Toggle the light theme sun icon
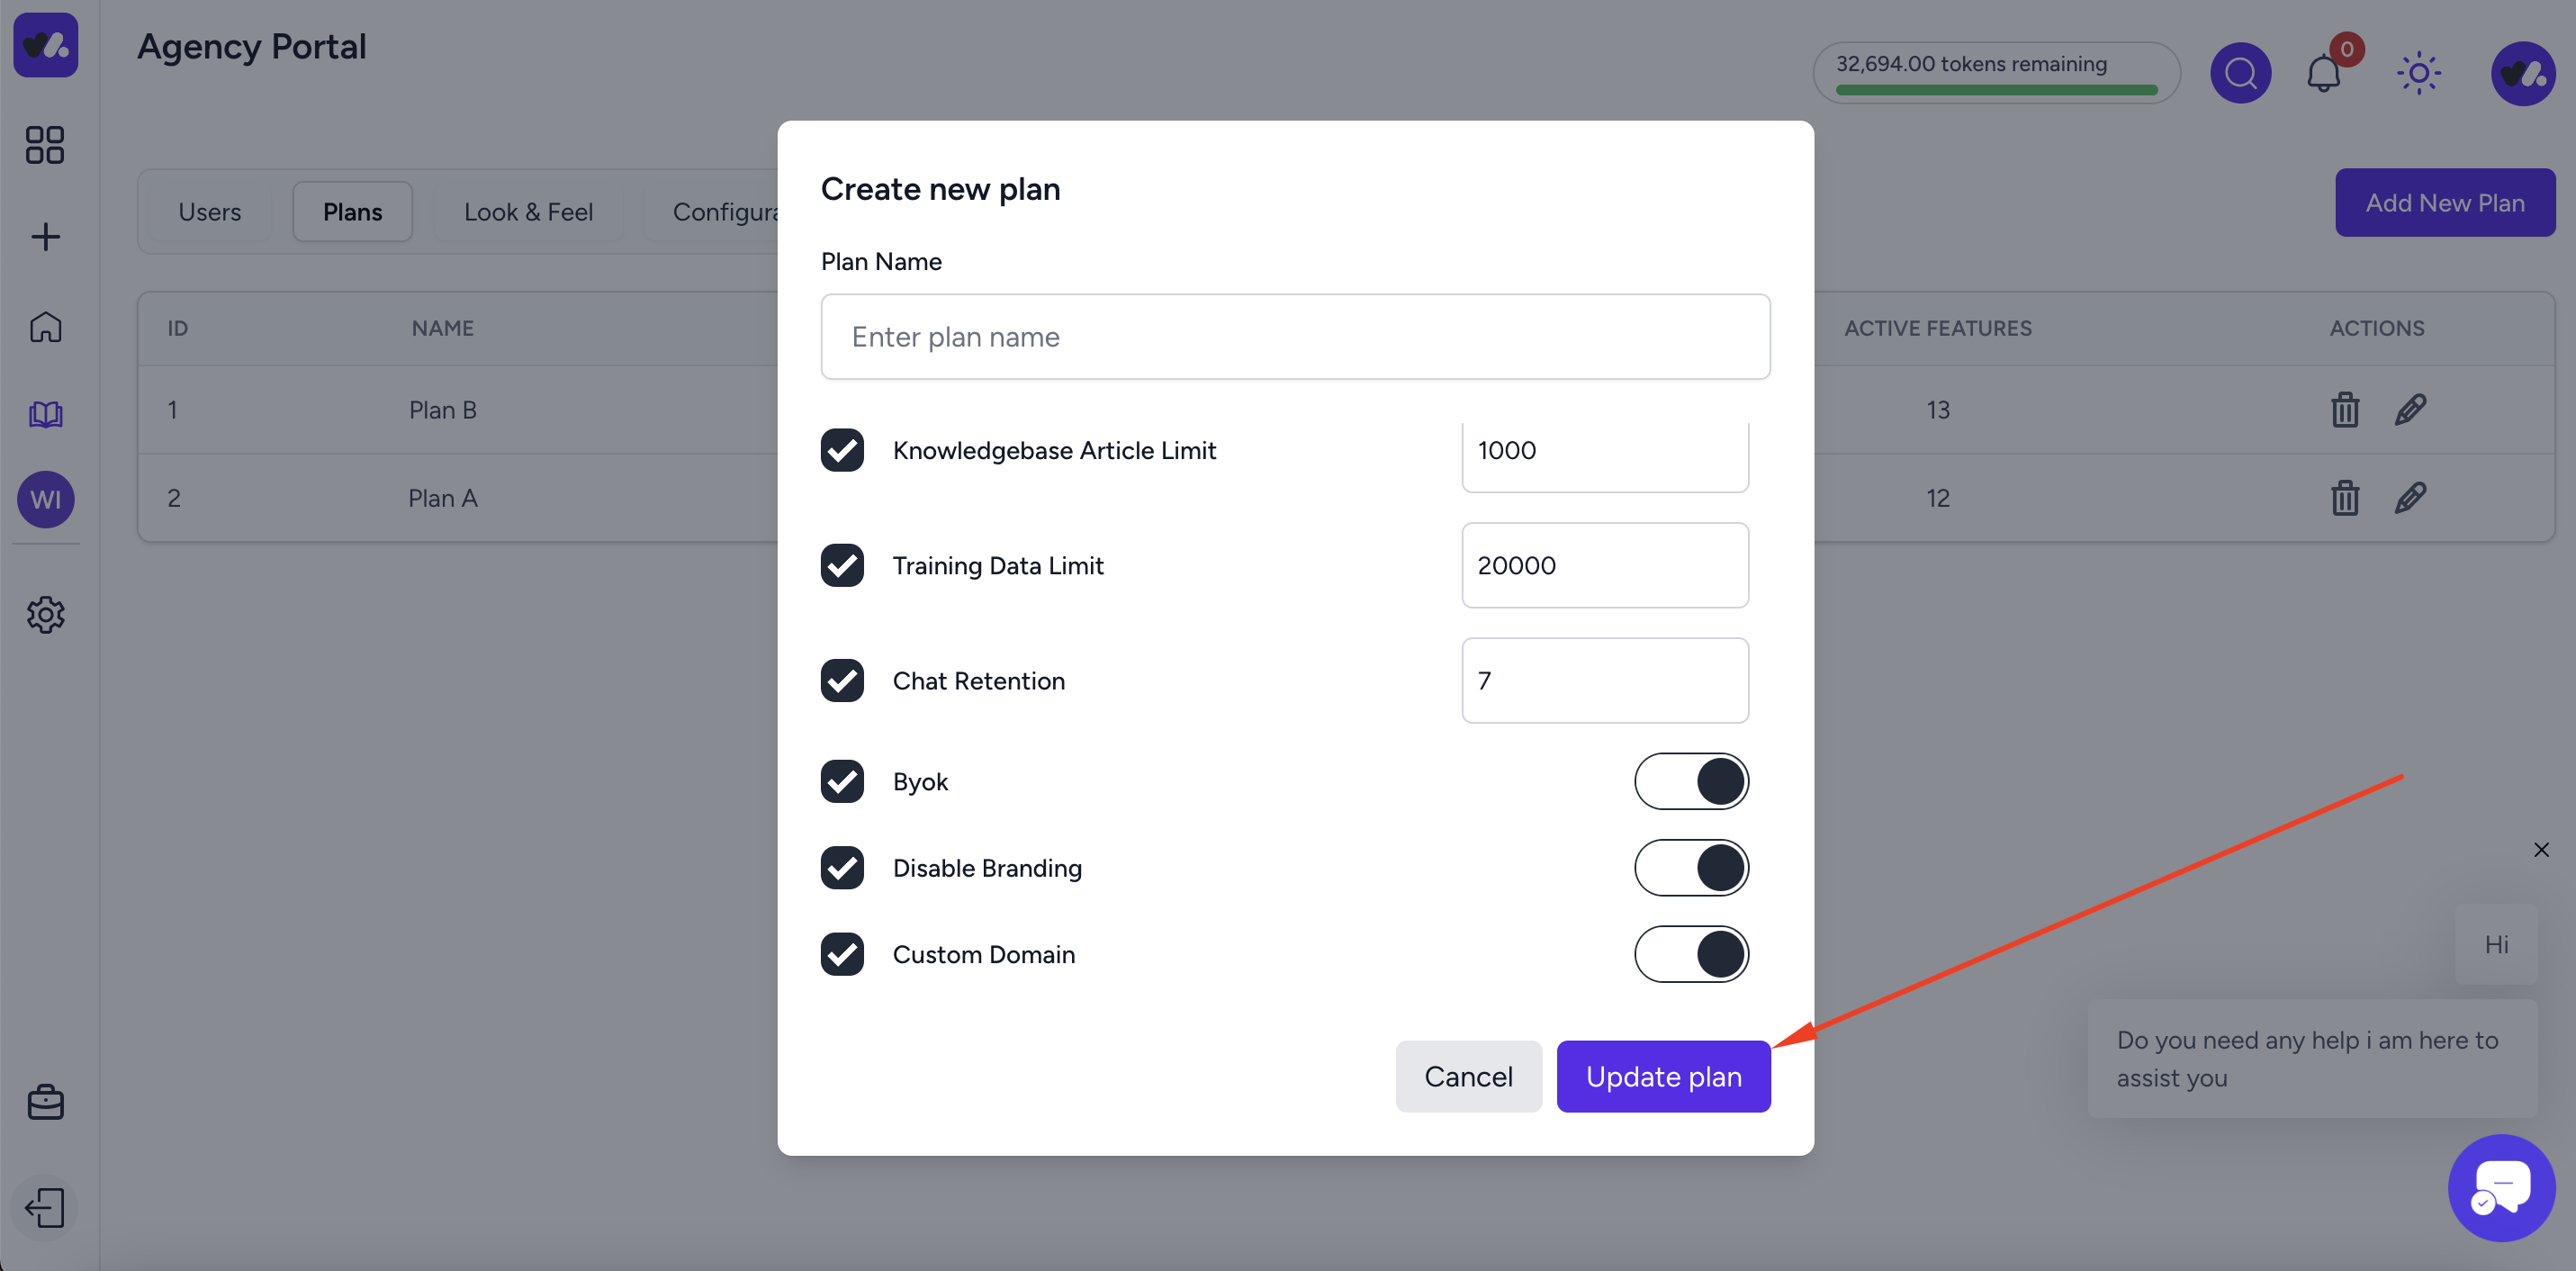Image resolution: width=2576 pixels, height=1271 pixels. coord(2418,73)
